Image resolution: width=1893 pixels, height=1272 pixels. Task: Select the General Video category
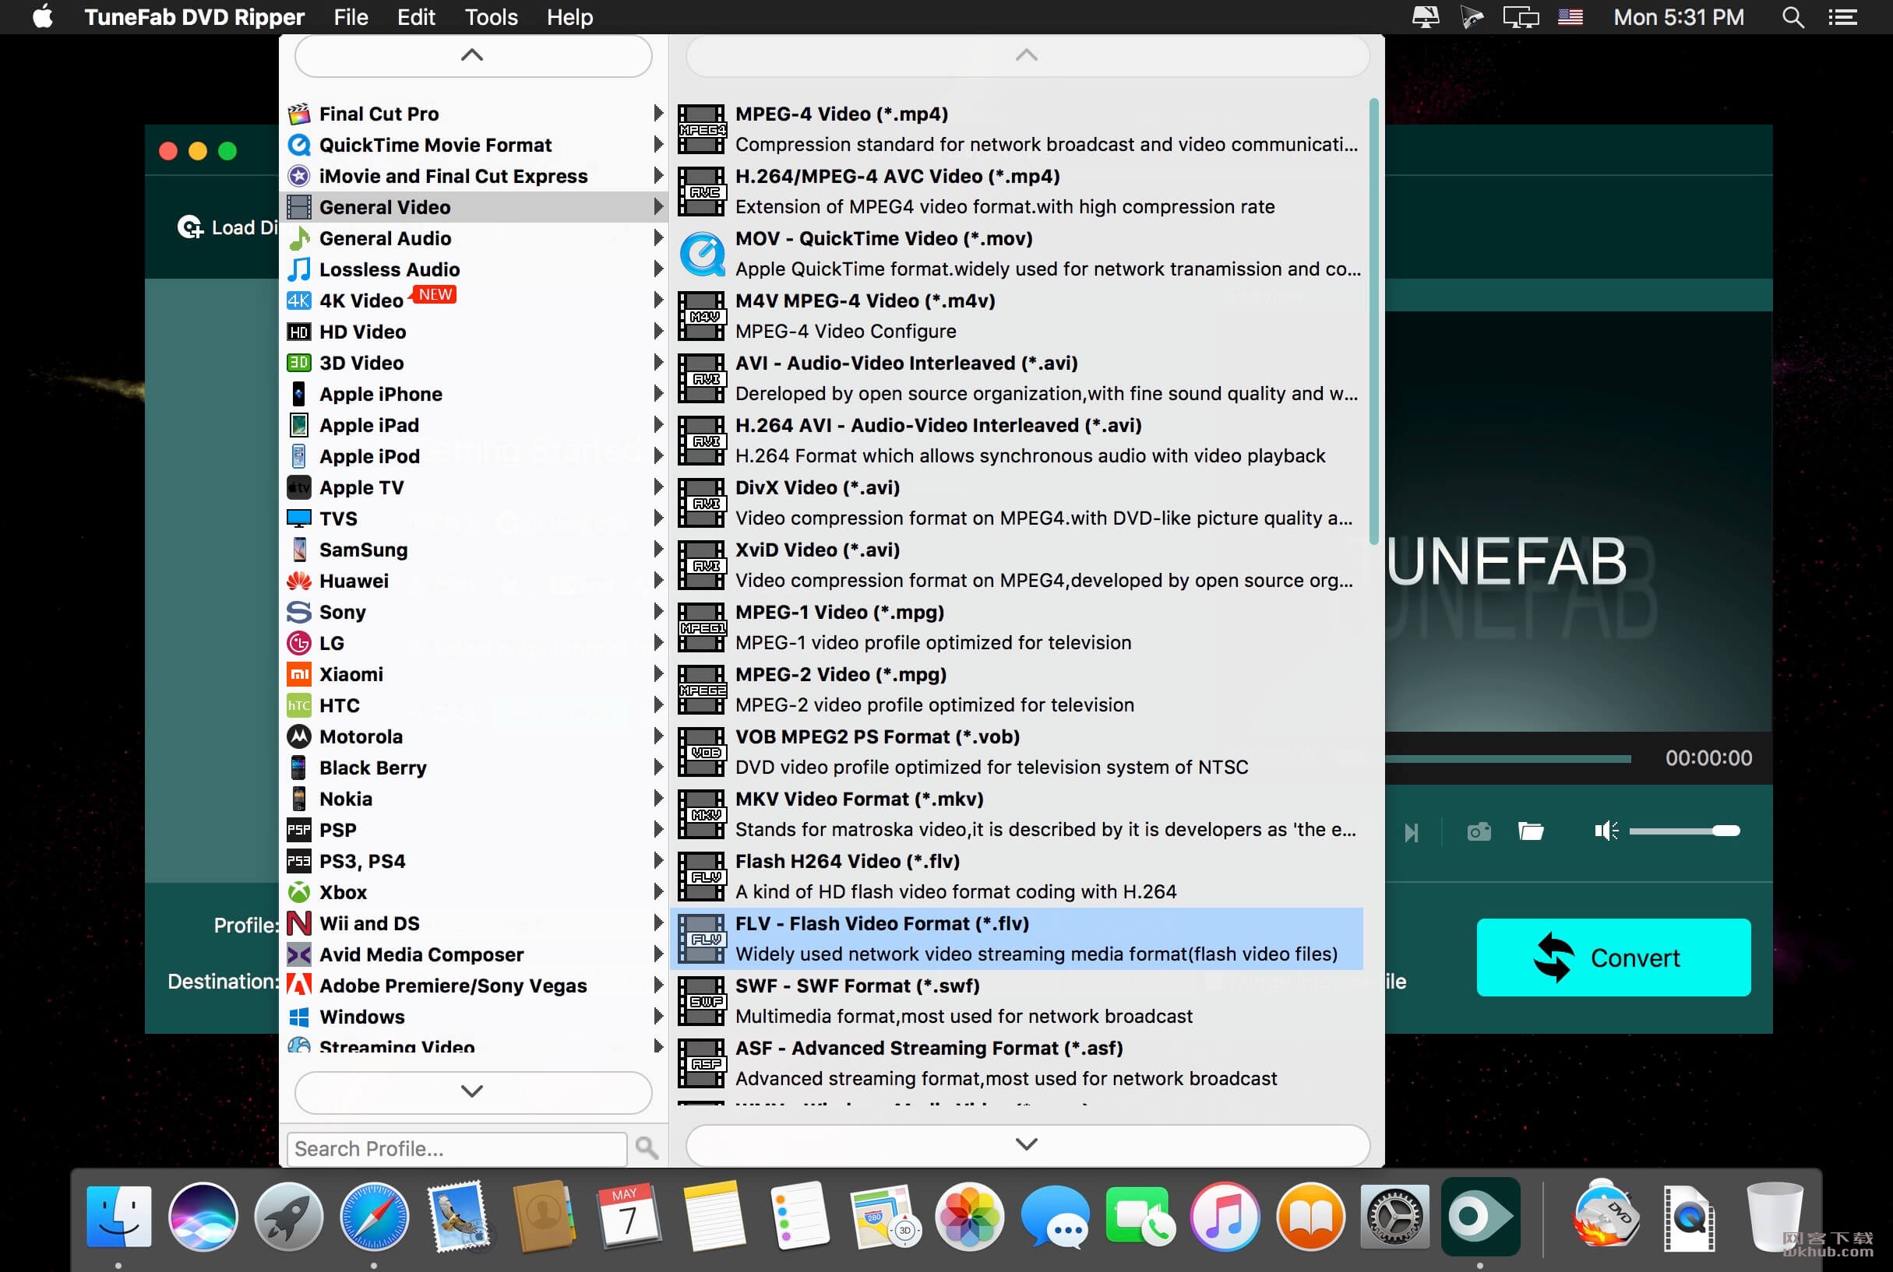pos(474,207)
